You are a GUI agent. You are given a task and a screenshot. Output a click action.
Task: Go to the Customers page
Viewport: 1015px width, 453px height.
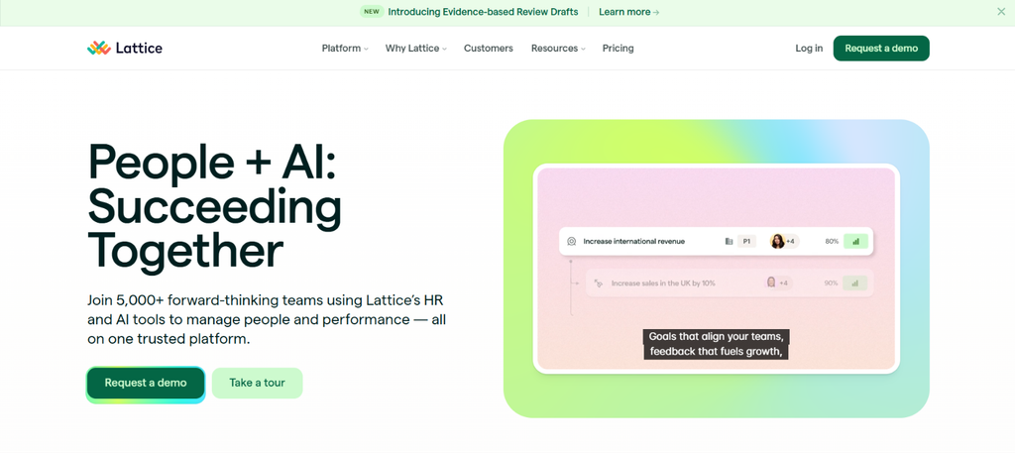(488, 49)
